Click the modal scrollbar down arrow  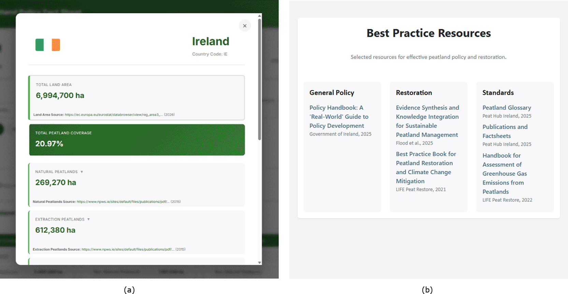[x=260, y=263]
